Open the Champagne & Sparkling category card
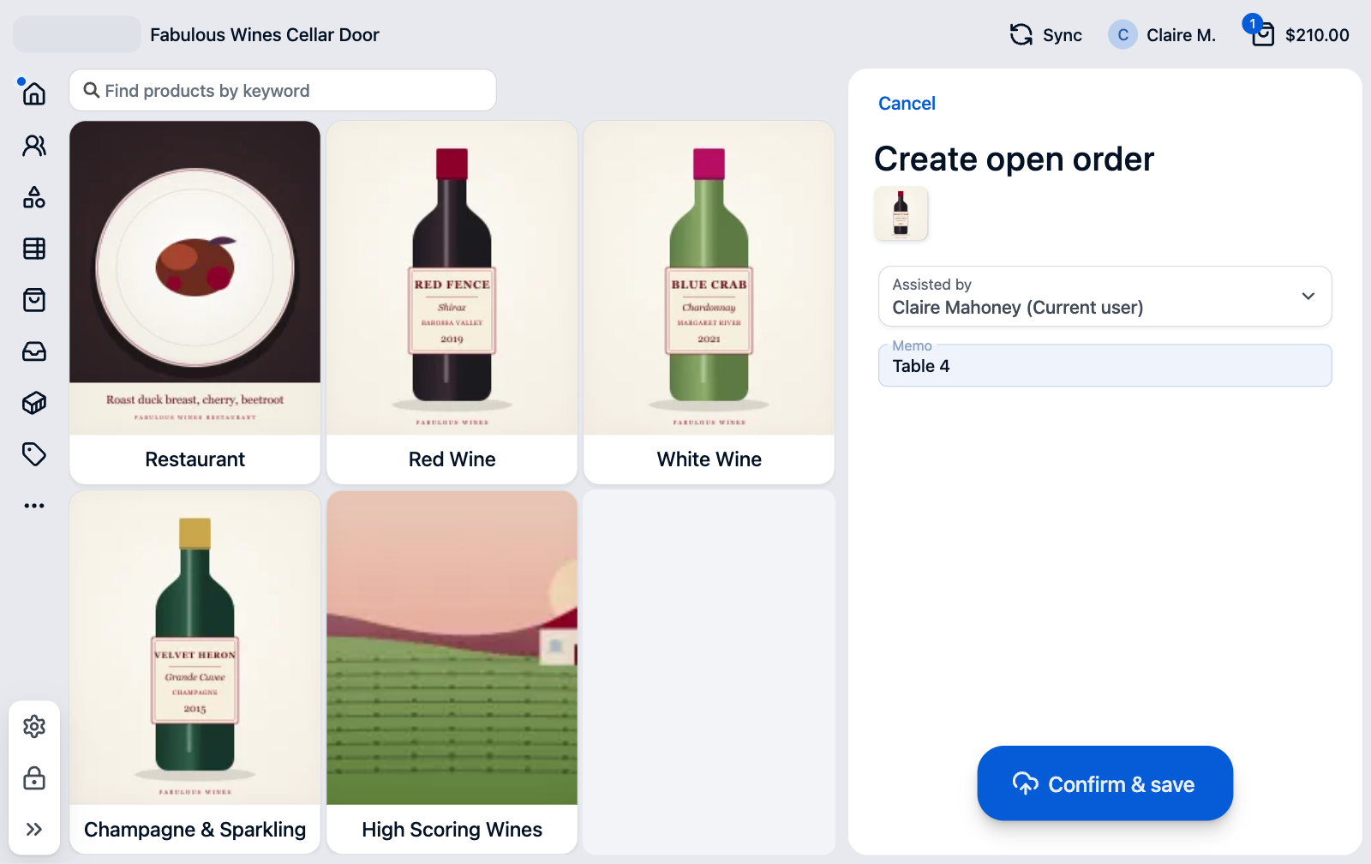 click(x=195, y=672)
